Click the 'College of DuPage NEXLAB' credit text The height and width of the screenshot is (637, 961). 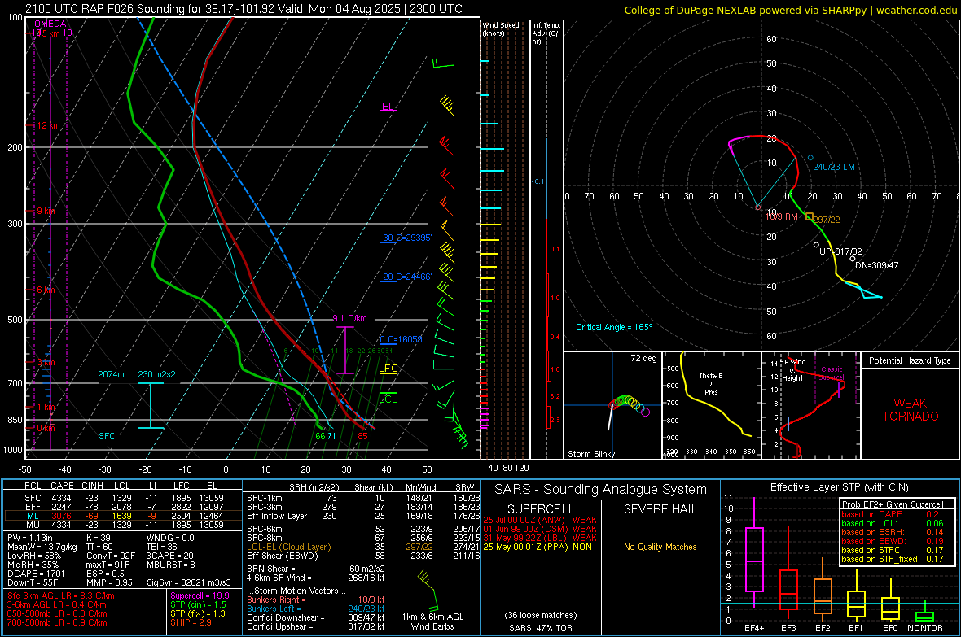pos(791,10)
